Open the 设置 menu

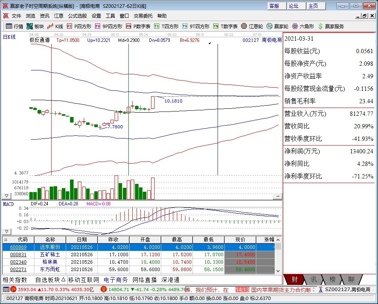pos(96,16)
